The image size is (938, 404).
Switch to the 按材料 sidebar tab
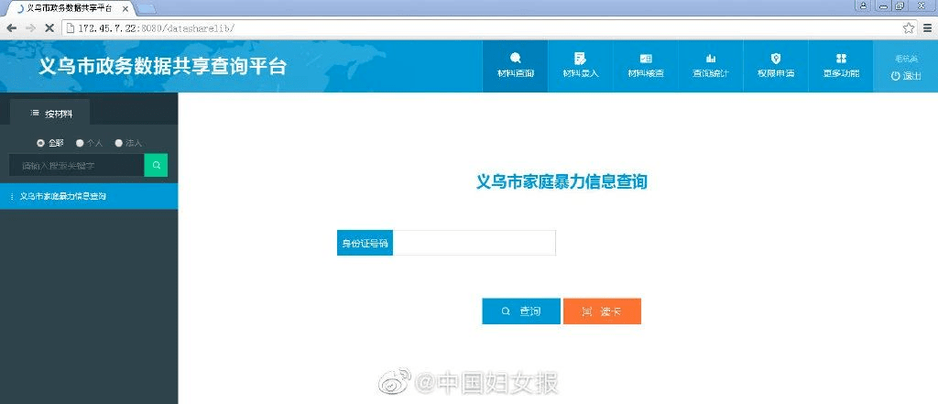[x=50, y=113]
